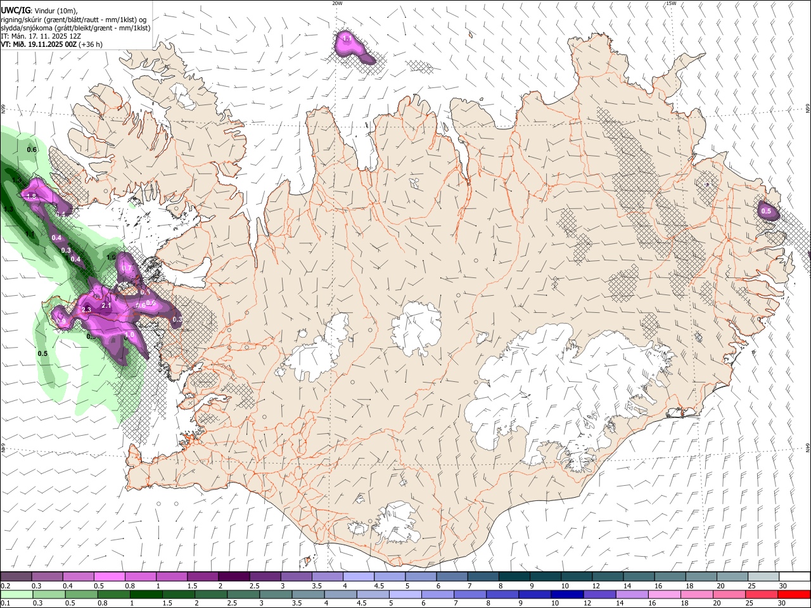811x608 pixels.
Task: Click the 'VT: Mið. 19.11.2025 00Z' valid-time line
Action: [39, 45]
